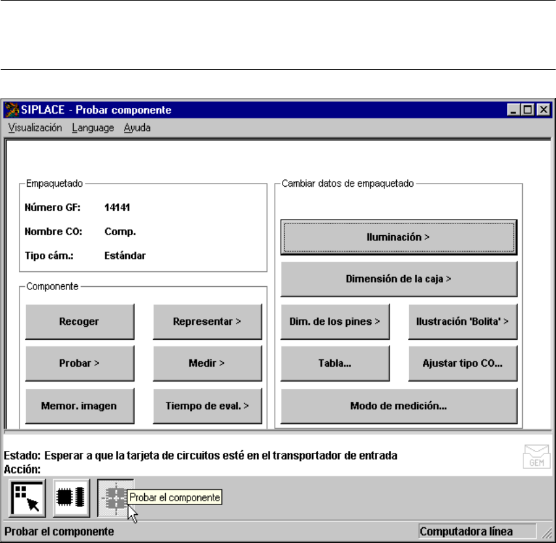The height and width of the screenshot is (543, 556).
Task: Click the Probar el componente toolbar icon
Action: click(114, 497)
